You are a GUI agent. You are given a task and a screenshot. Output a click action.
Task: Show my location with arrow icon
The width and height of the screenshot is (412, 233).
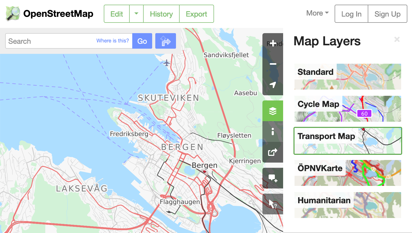tap(273, 85)
